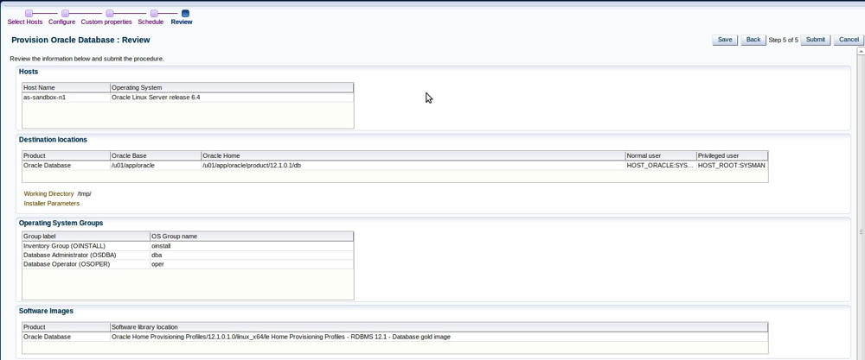Select the /u01/app/oracle base path cell
The image size is (865, 360).
(156, 165)
